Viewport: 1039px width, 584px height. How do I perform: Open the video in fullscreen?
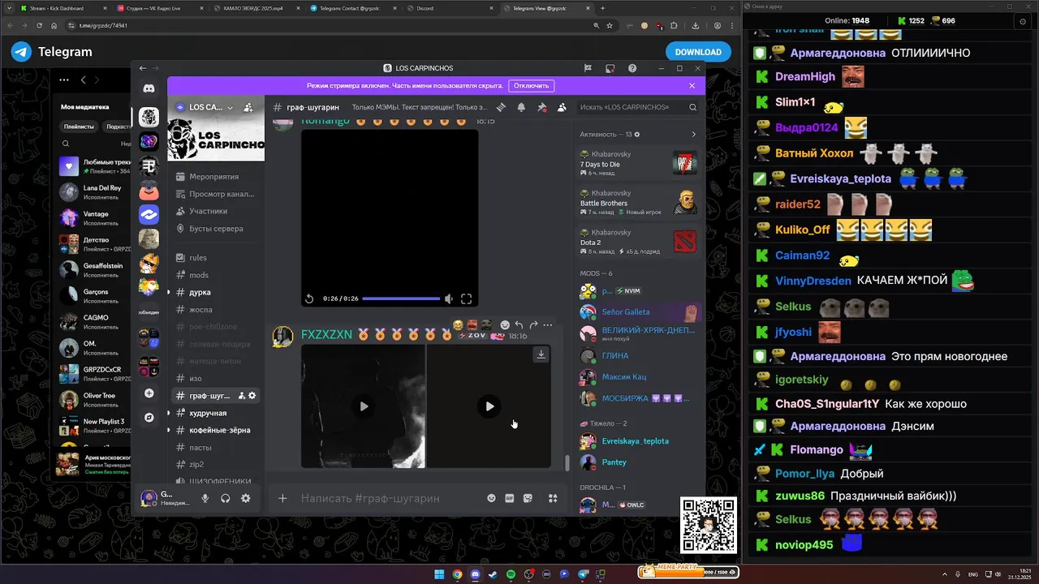point(467,298)
